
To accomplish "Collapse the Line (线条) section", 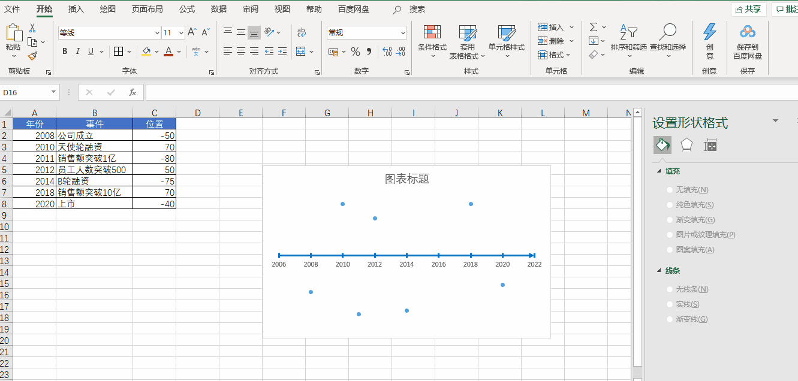I will pos(658,271).
